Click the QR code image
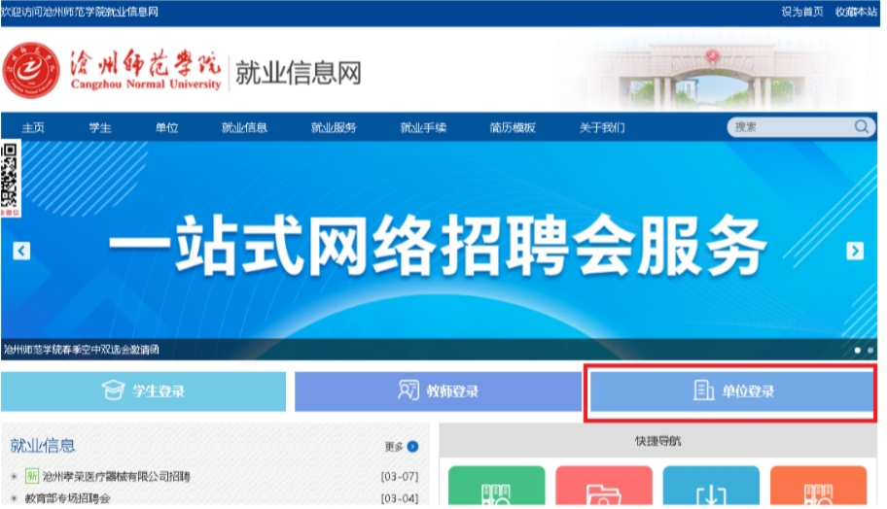The width and height of the screenshot is (887, 509). (10, 176)
